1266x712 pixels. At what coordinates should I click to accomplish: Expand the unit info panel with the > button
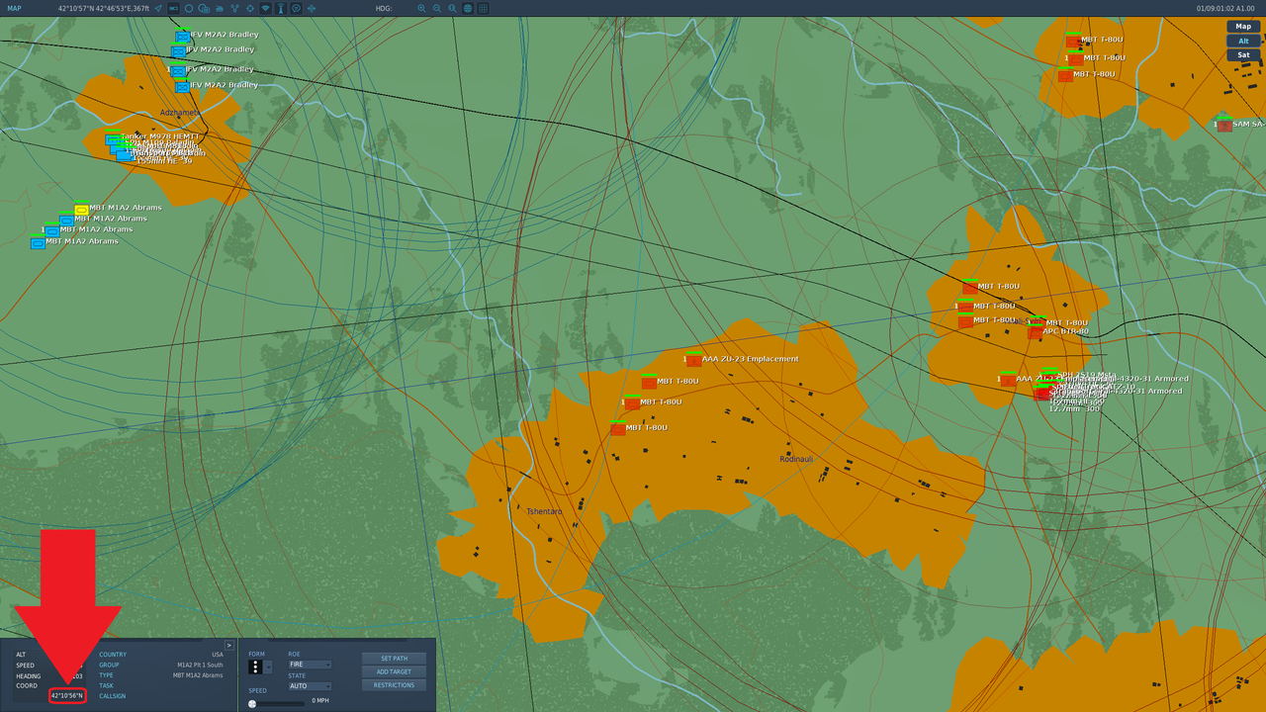229,645
